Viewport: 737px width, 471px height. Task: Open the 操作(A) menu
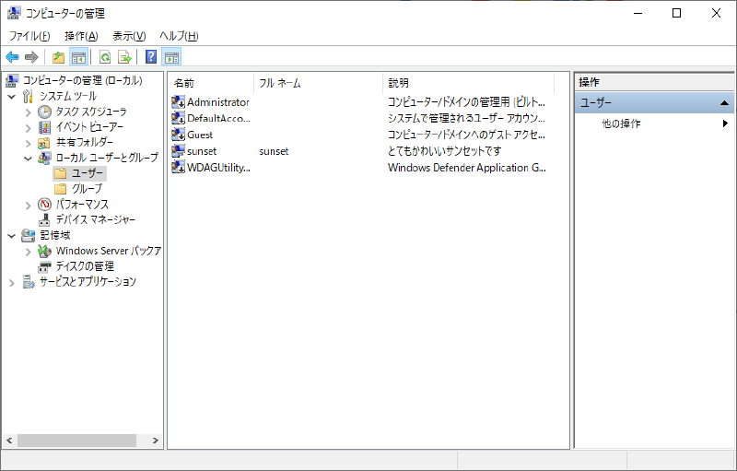click(x=81, y=36)
